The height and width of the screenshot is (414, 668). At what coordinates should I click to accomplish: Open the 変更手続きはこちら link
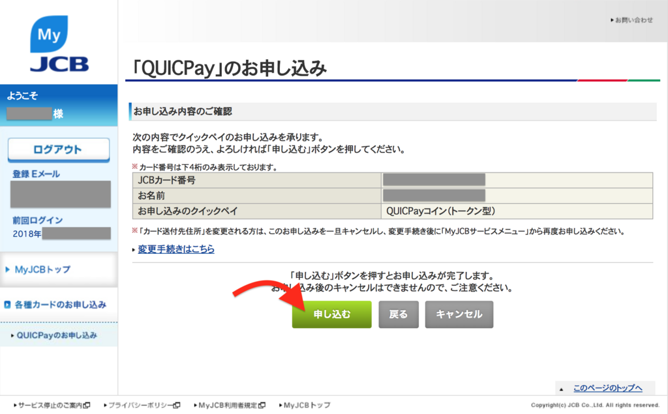coord(176,249)
